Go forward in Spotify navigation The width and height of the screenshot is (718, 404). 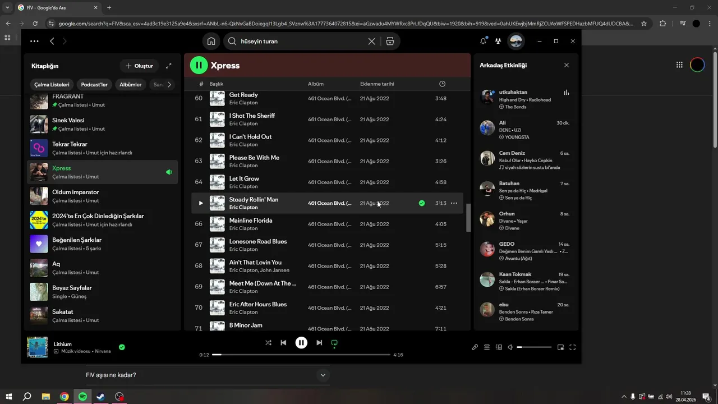coord(65,41)
